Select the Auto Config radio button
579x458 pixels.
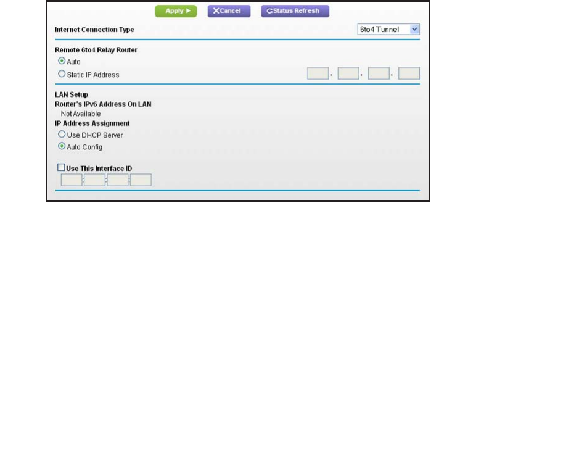point(62,146)
